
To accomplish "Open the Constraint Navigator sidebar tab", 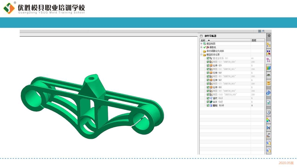I will click(x=268, y=52).
